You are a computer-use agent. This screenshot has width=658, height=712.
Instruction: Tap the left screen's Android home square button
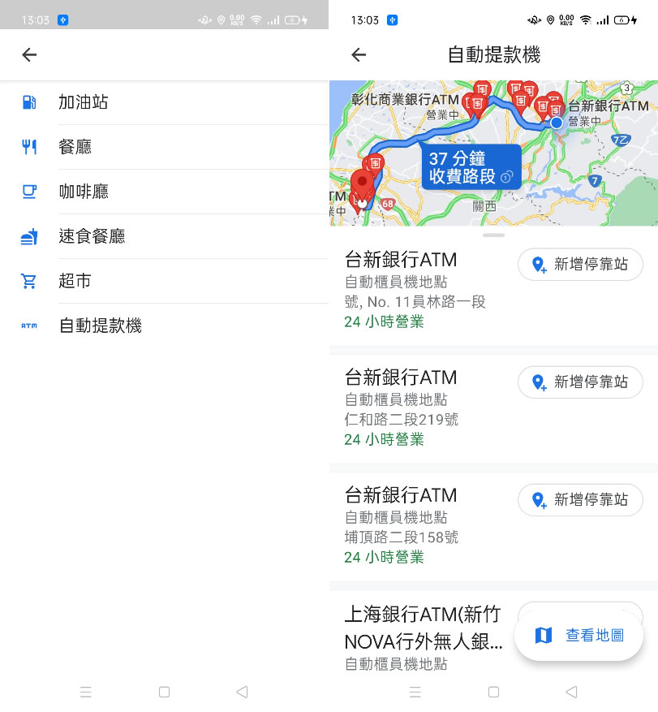(x=164, y=692)
